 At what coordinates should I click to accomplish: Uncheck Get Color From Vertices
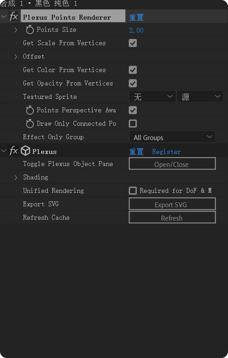click(133, 70)
